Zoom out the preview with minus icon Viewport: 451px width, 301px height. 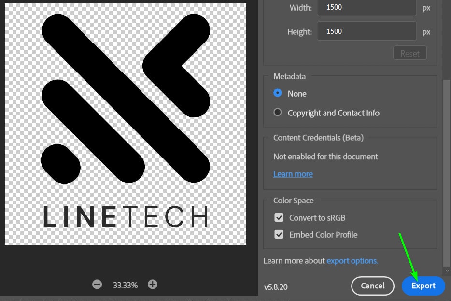97,285
